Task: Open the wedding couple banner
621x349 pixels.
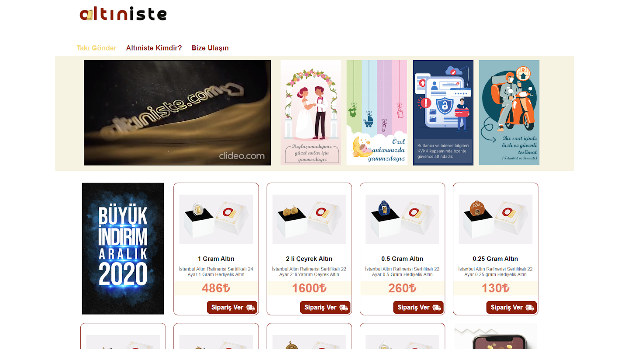Action: pyautogui.click(x=310, y=113)
